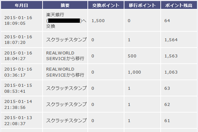Viewport: 198px width, 132px height.
Task: Click the date 2015-01-15 08:53:41
Action: coord(18,88)
